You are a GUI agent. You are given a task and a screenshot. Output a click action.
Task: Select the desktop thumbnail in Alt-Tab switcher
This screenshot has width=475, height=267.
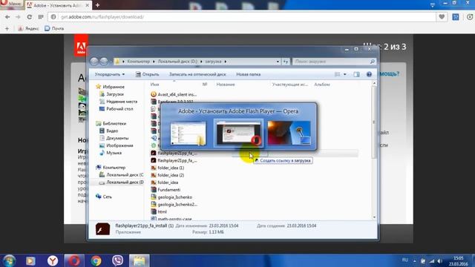289,133
